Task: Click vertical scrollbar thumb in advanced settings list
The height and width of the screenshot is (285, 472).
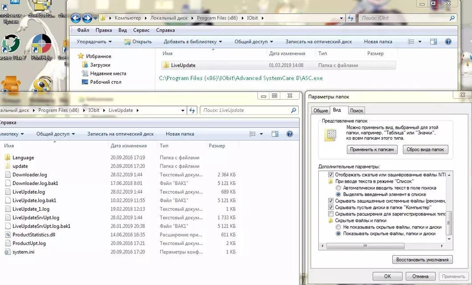Action: [x=448, y=223]
